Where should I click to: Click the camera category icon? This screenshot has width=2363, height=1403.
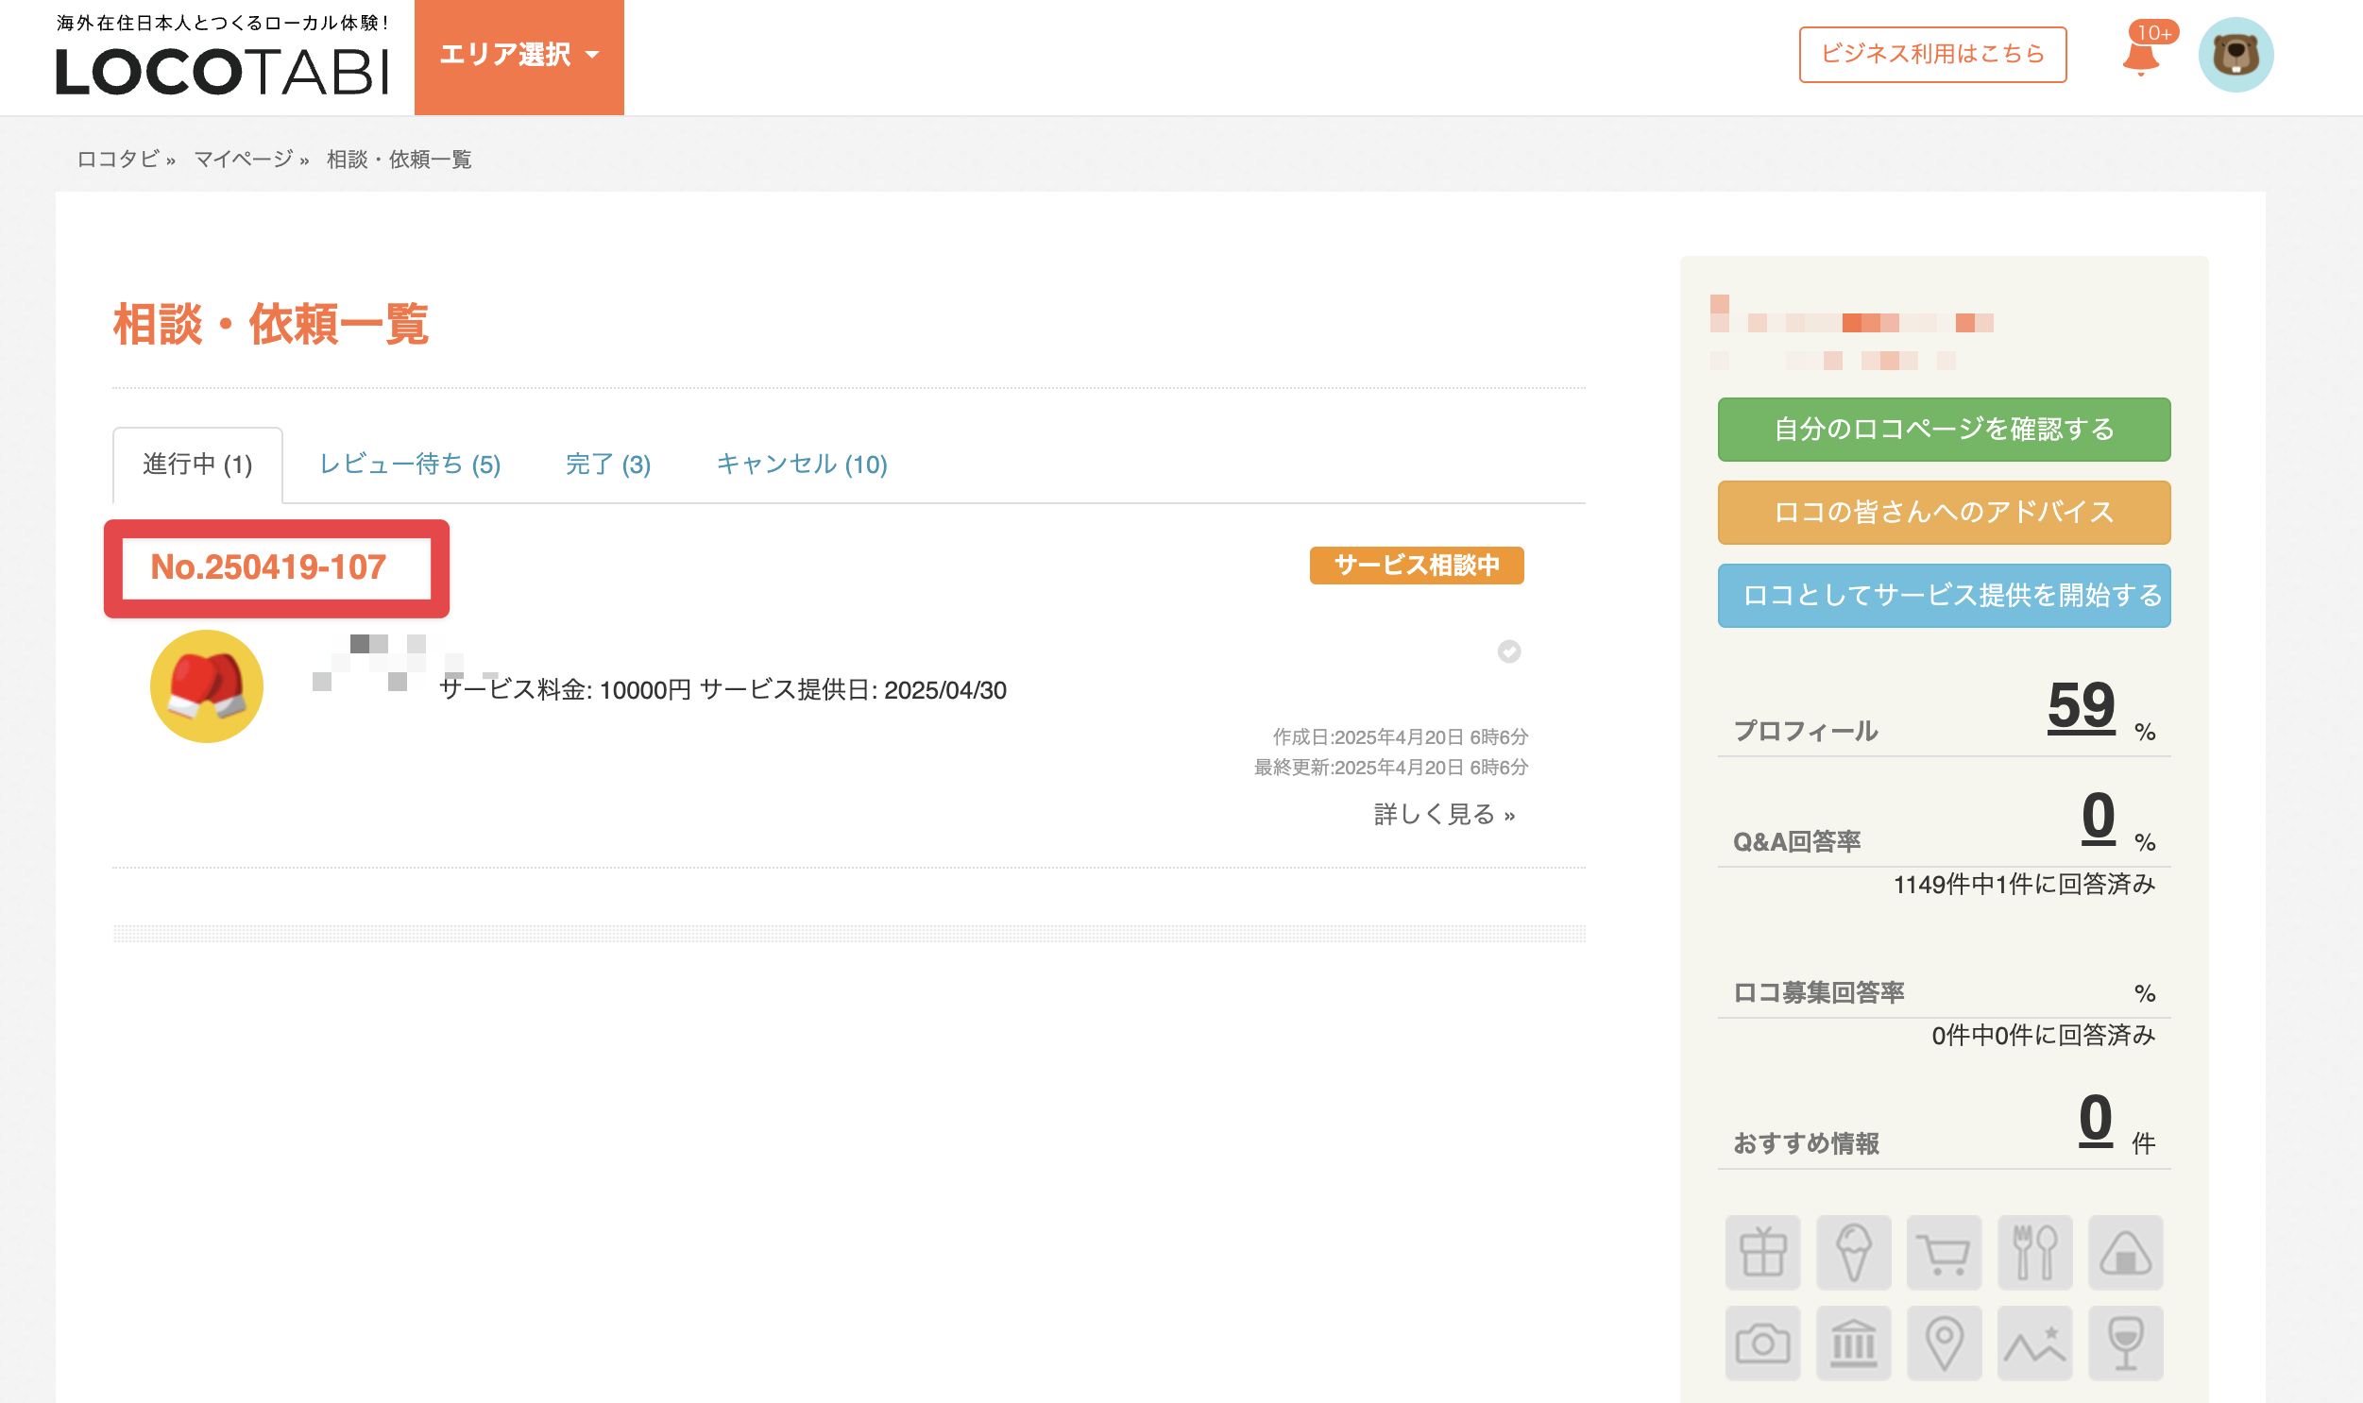[x=1762, y=1343]
